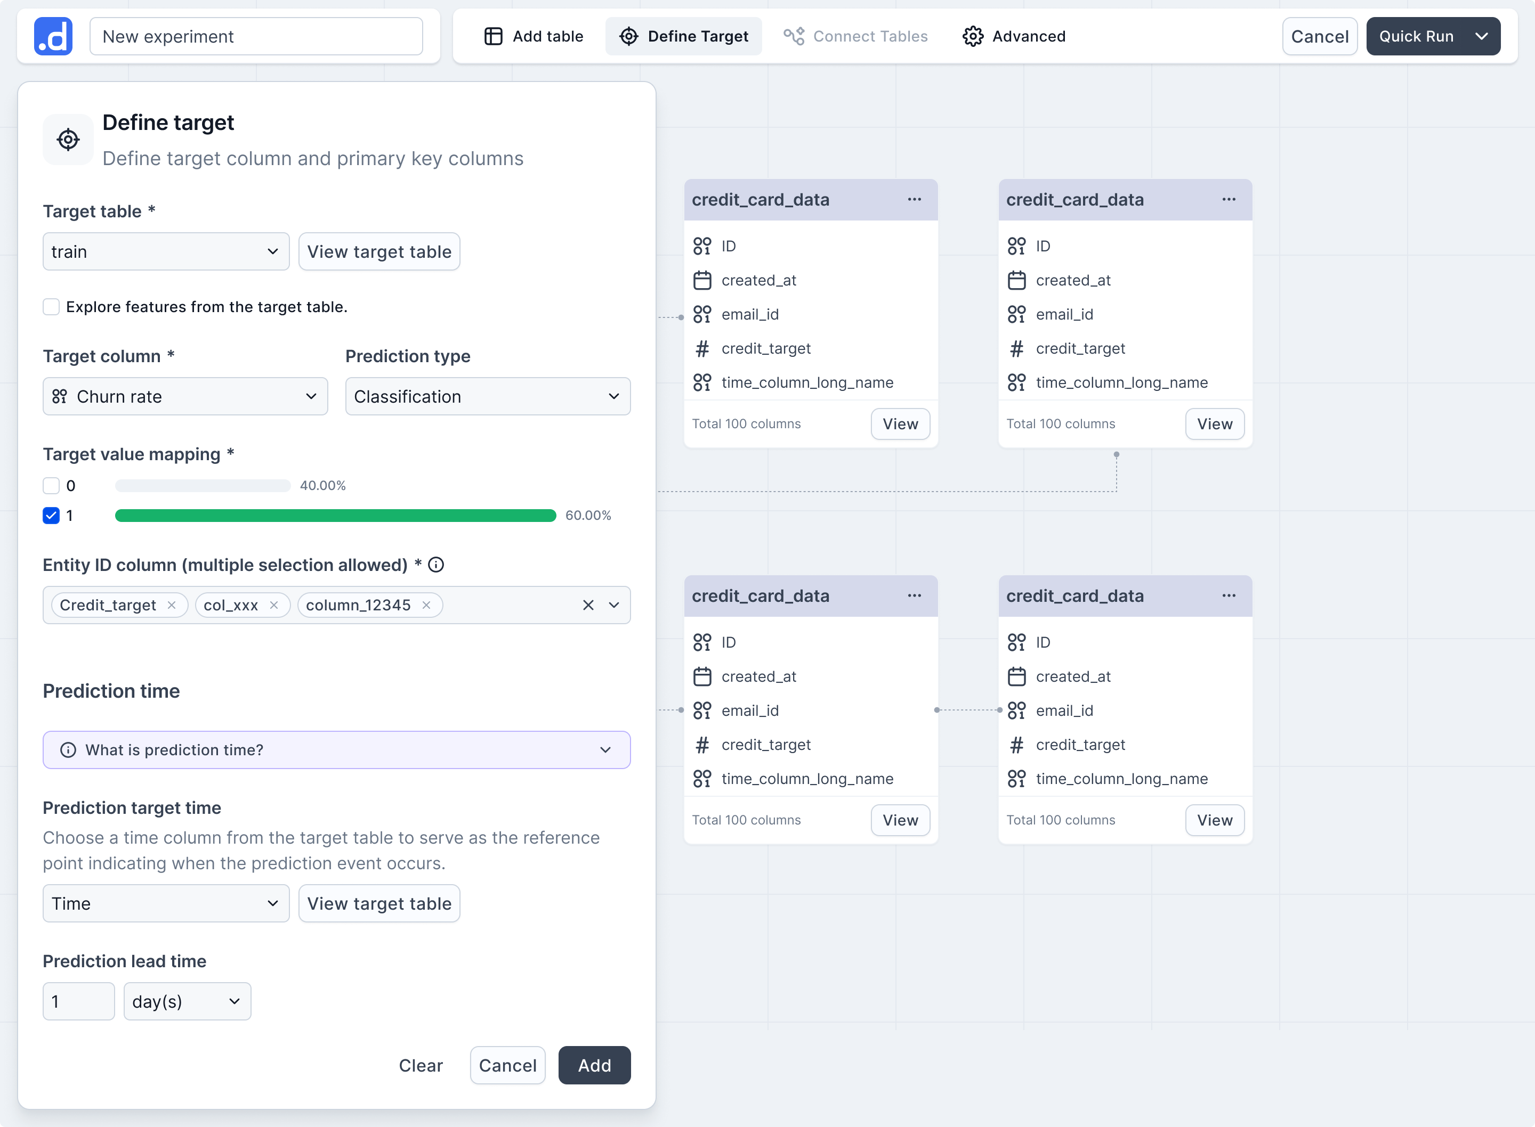Open the Target table train dropdown
The width and height of the screenshot is (1535, 1127).
pos(166,252)
